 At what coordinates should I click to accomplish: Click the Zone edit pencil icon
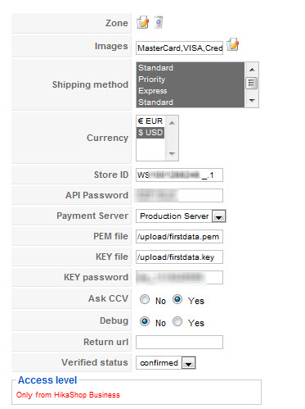coord(142,22)
